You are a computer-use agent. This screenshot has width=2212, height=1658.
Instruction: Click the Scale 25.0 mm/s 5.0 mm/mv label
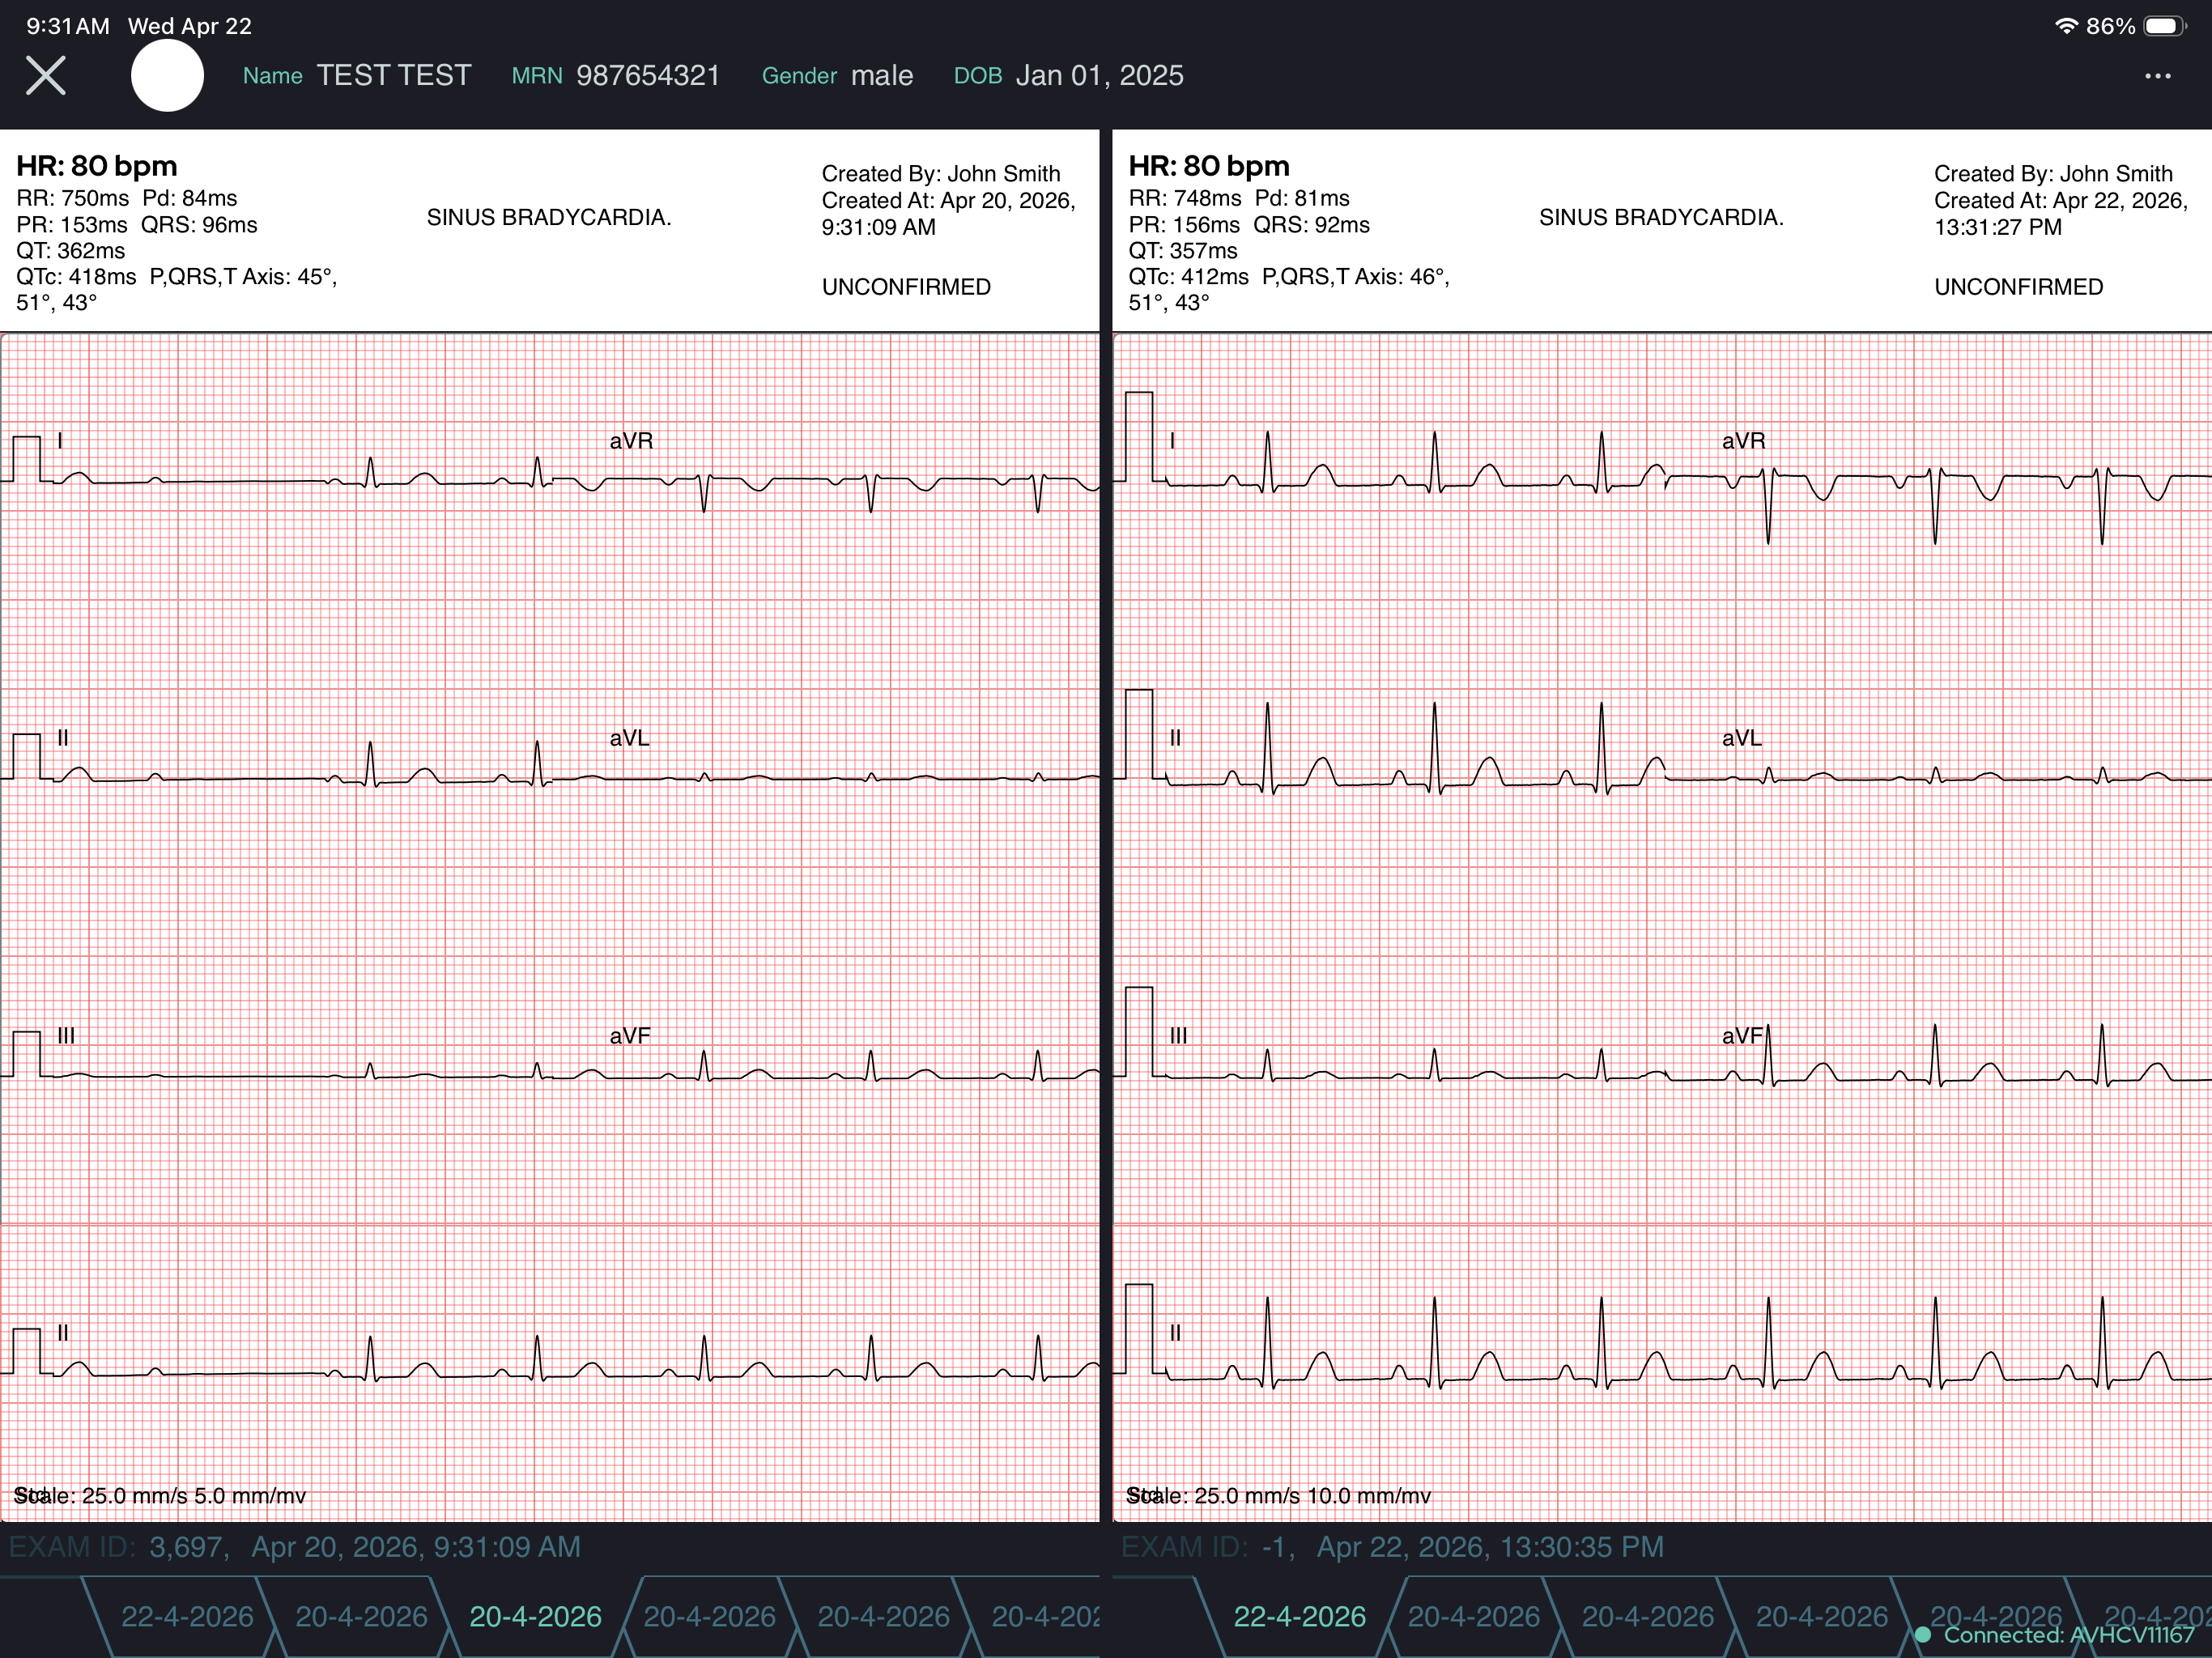[160, 1496]
